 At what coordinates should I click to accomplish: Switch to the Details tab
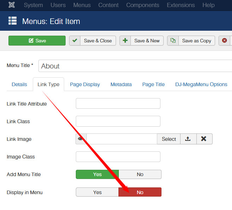[19, 84]
